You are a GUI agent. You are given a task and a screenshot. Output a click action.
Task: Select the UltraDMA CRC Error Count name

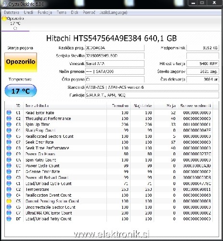click(x=49, y=213)
